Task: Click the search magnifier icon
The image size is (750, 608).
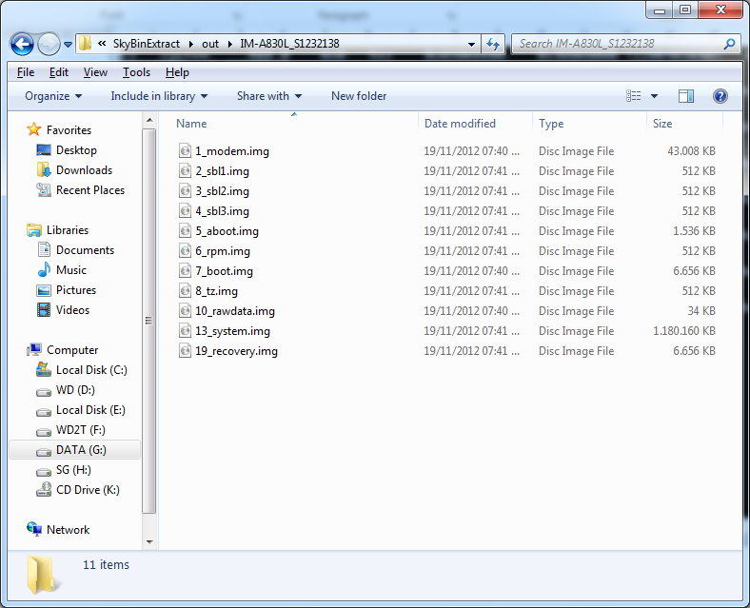Action: [x=730, y=44]
